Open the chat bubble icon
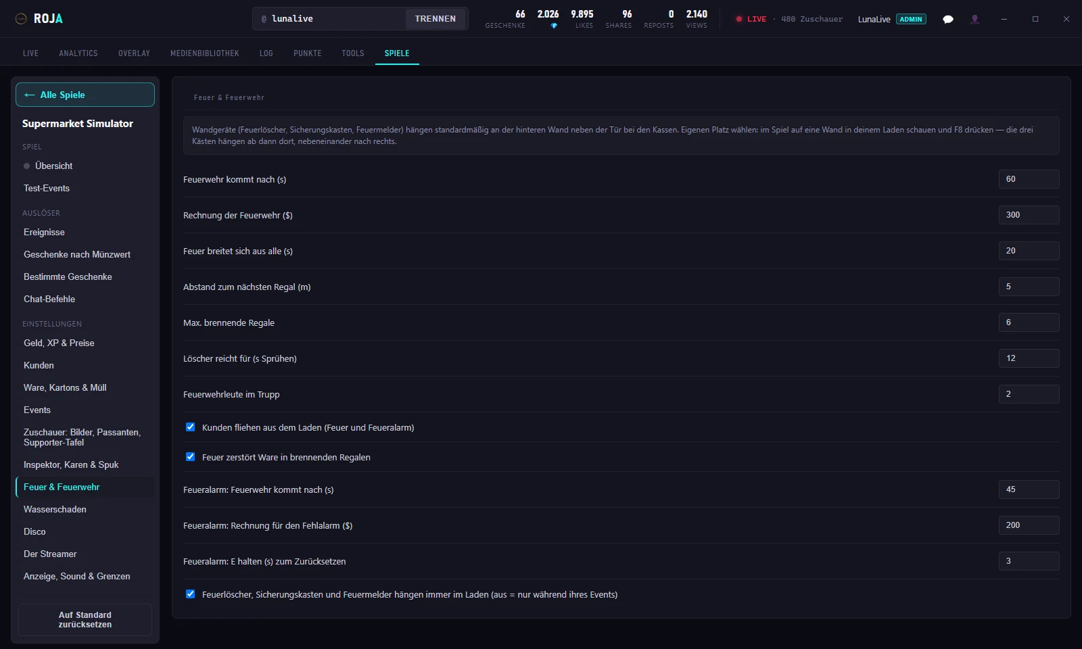The image size is (1082, 649). (948, 19)
